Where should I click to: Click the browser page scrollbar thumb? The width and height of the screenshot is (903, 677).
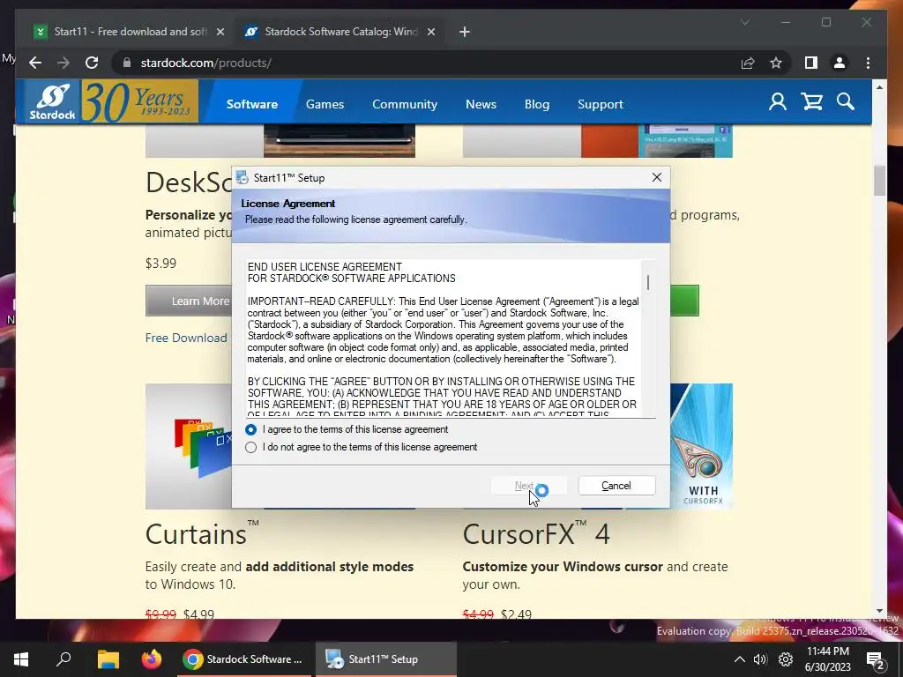[879, 180]
